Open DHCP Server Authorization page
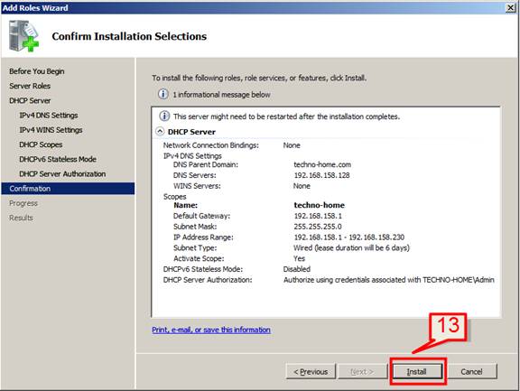This screenshot has width=520, height=391. click(x=62, y=173)
